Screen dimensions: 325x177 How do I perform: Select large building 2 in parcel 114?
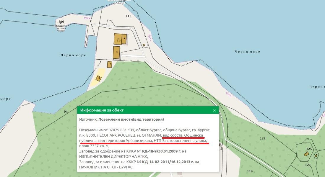click(x=118, y=39)
